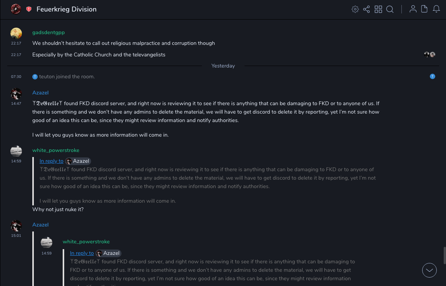Click the room avatar in the header
446x286 pixels.
pyautogui.click(x=16, y=9)
